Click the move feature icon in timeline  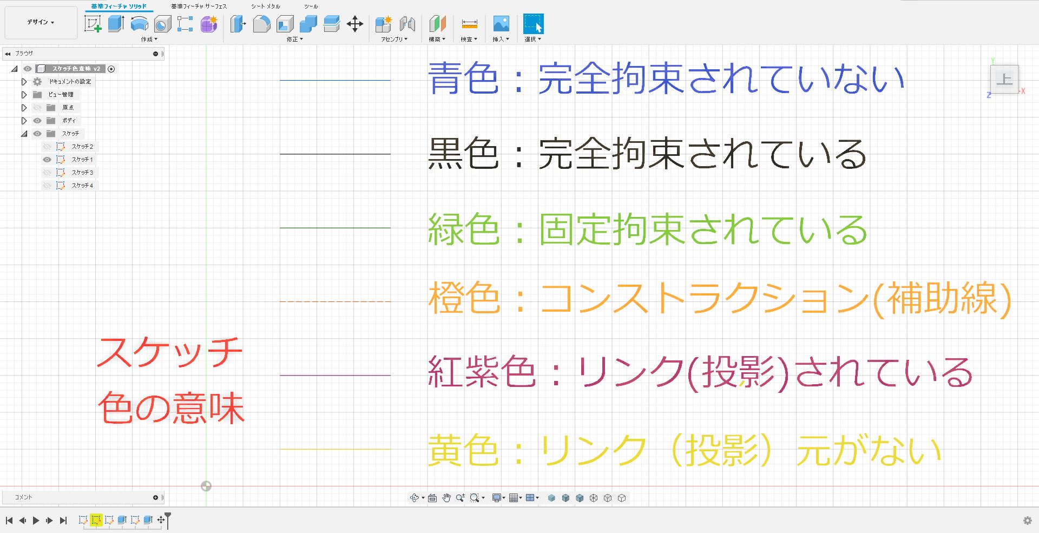click(x=161, y=520)
